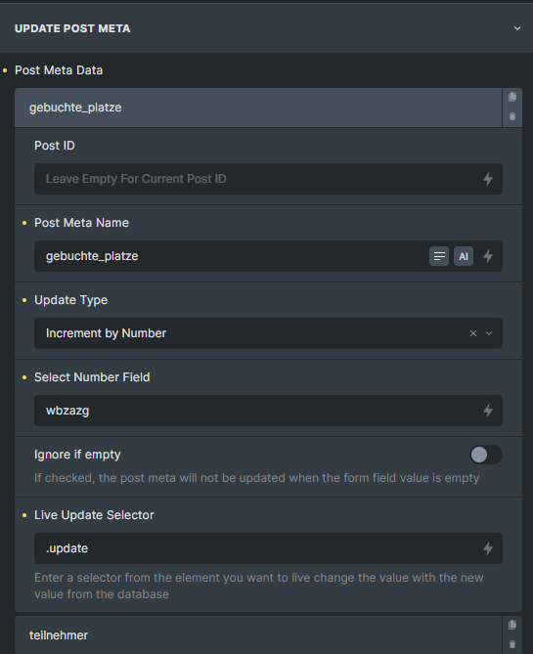Click the Post ID input field

[256, 179]
